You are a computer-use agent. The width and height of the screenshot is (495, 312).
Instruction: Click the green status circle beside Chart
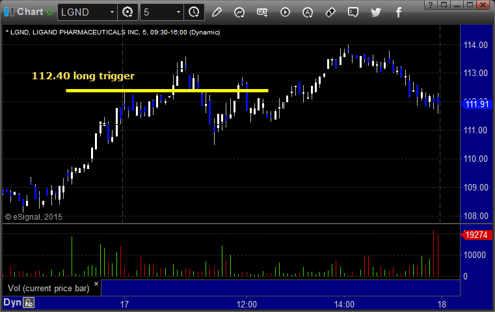[49, 12]
